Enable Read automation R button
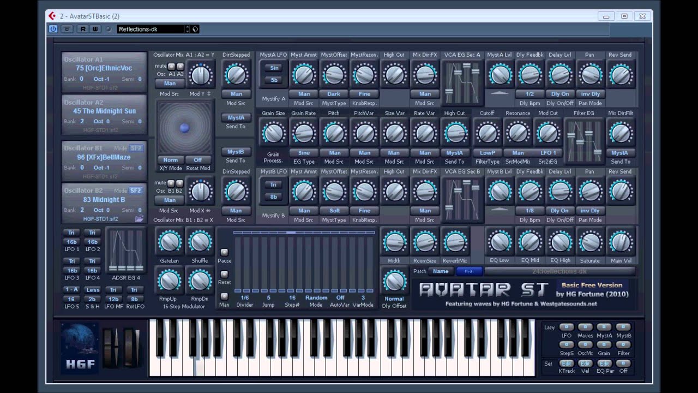The height and width of the screenshot is (393, 698). pos(83,29)
